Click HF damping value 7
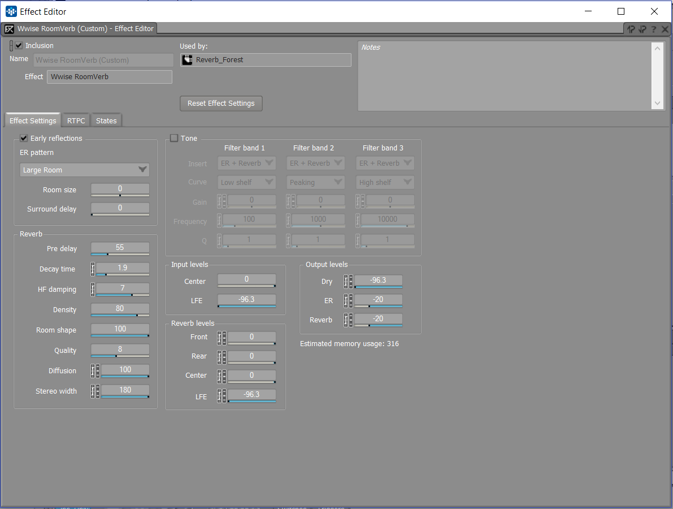Screen dimensions: 673x509 point(122,288)
